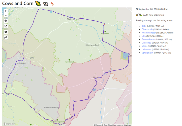Click the '22.14 new kilometers' text

154,15
